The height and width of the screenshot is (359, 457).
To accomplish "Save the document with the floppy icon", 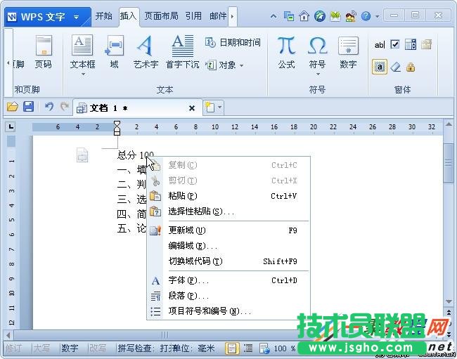I will click(28, 107).
